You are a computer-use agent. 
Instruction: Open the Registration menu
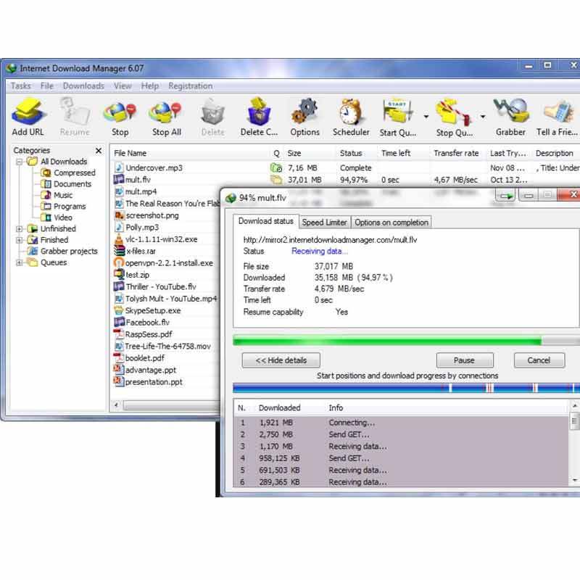coord(191,86)
